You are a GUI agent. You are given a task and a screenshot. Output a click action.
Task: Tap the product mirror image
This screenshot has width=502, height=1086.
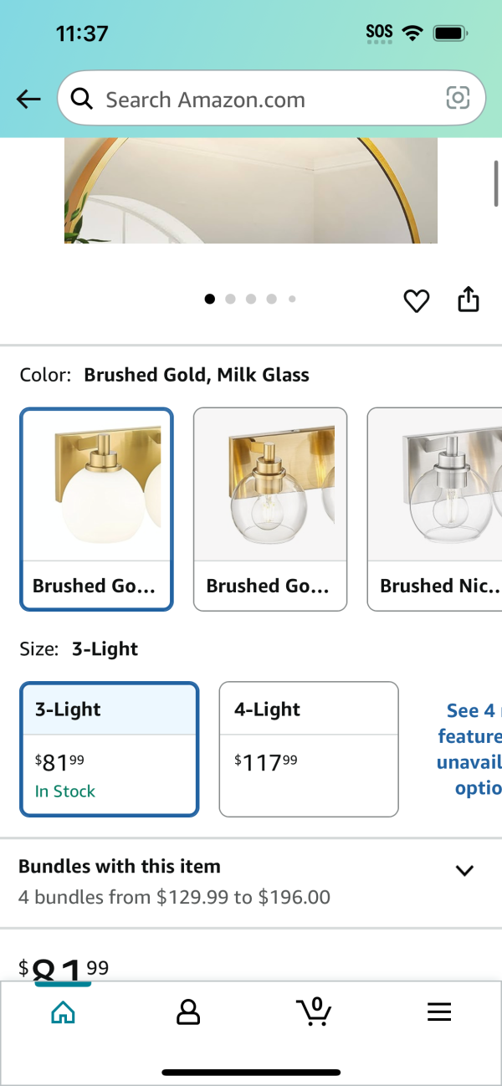[x=251, y=191]
